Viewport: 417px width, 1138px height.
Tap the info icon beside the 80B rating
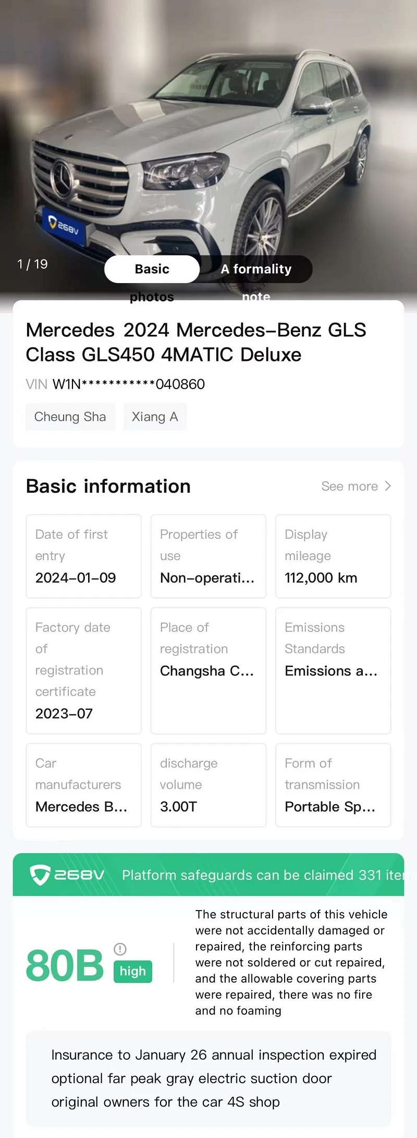(120, 949)
